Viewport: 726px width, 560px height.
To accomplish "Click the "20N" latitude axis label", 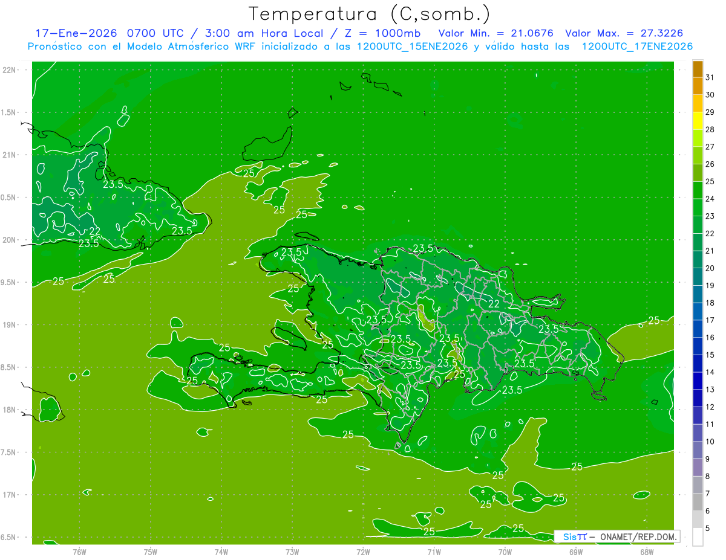I will click(x=9, y=240).
